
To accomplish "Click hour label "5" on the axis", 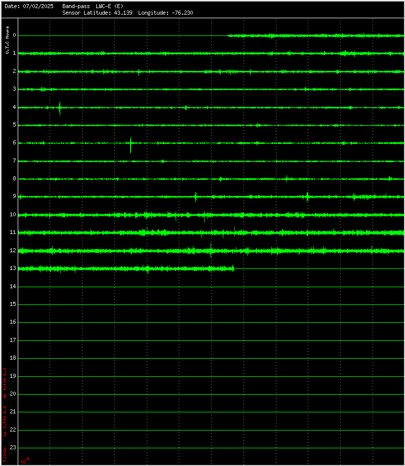I will pos(14,125).
